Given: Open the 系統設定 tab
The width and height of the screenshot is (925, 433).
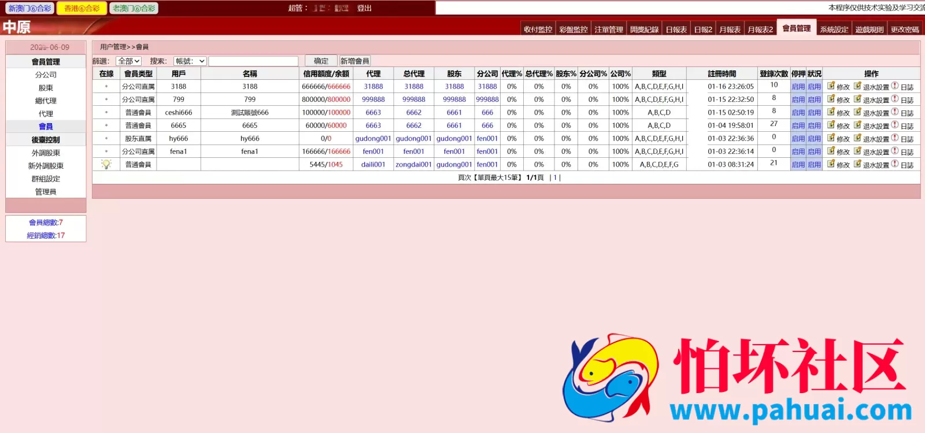Looking at the screenshot, I should point(834,29).
